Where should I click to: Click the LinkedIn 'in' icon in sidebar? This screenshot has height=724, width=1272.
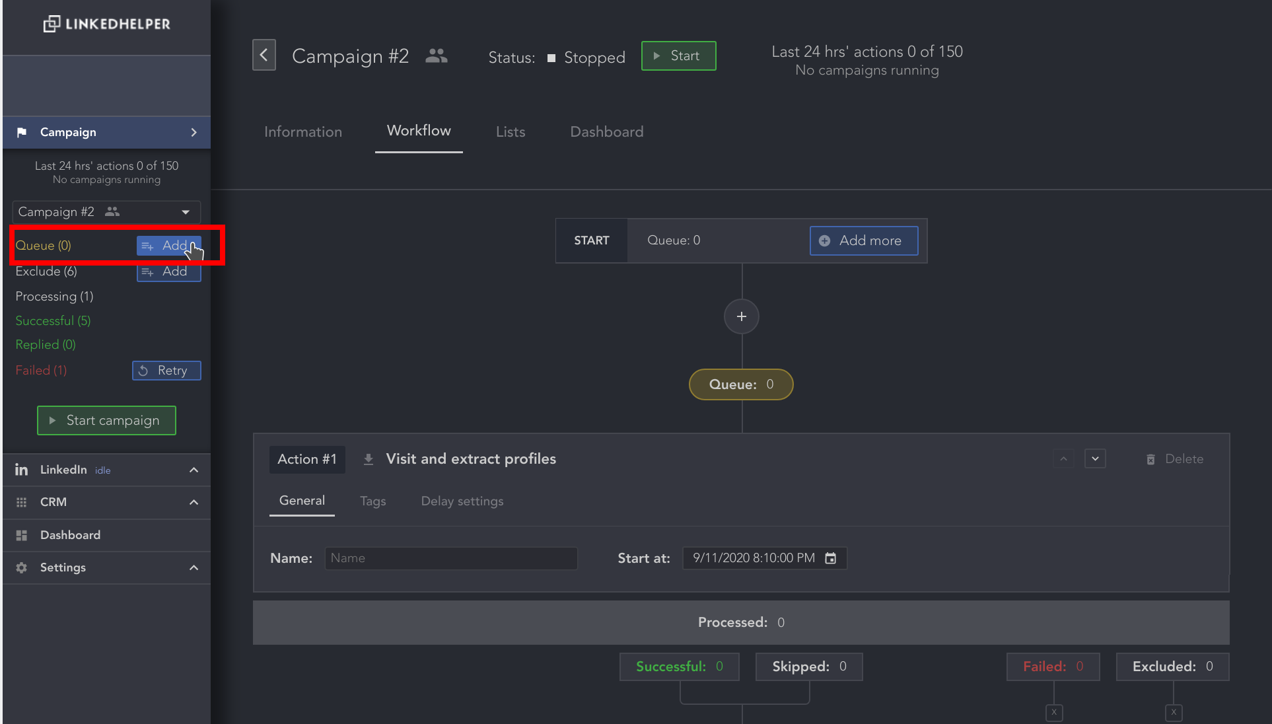(22, 470)
